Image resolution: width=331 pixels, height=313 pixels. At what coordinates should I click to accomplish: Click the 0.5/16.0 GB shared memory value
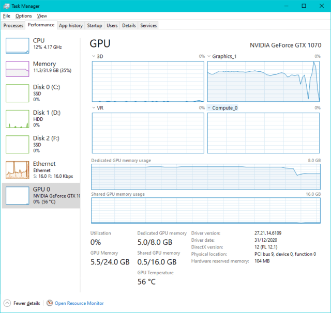click(157, 262)
